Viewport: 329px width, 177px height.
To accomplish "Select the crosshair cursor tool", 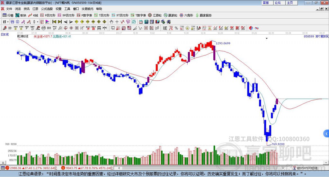I will 117,22.
